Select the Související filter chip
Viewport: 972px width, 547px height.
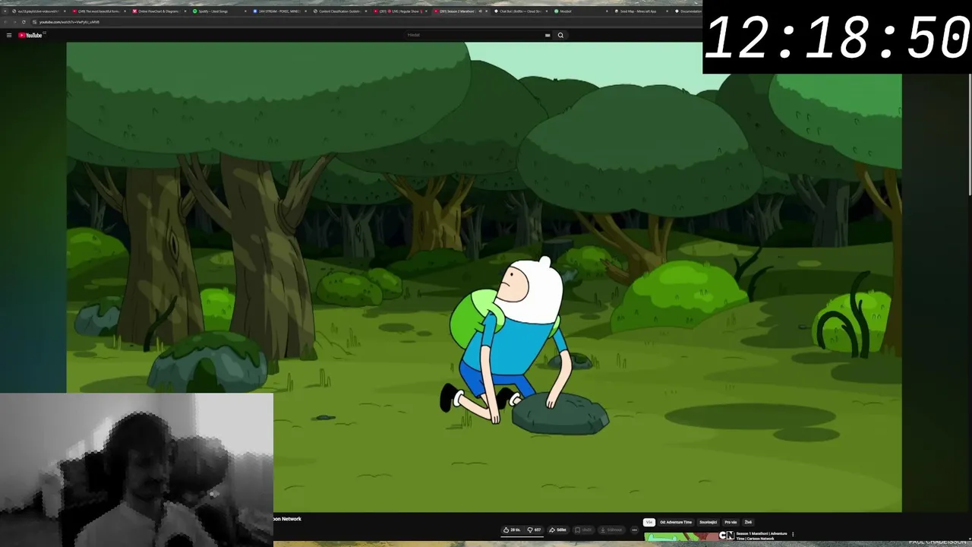coord(708,522)
